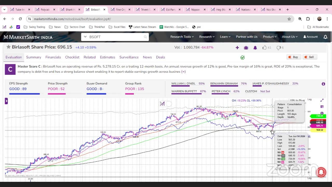Switch to Polycab browser tab
The image size is (332, 187).
(45, 10)
